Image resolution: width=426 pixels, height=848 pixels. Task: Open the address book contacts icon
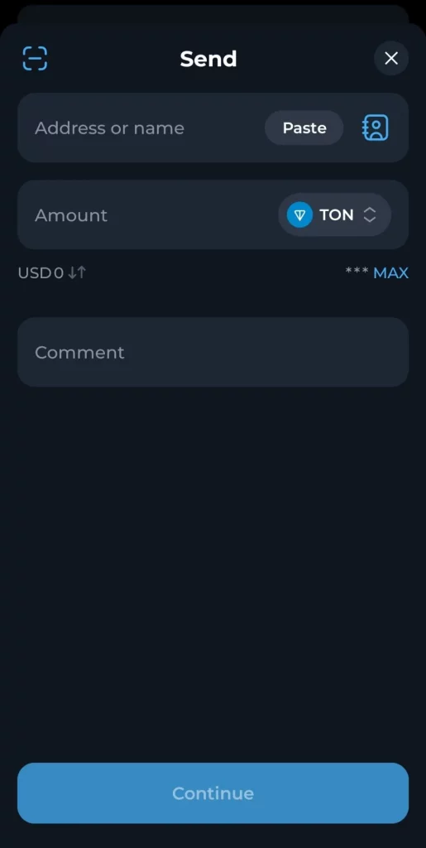[x=375, y=128]
